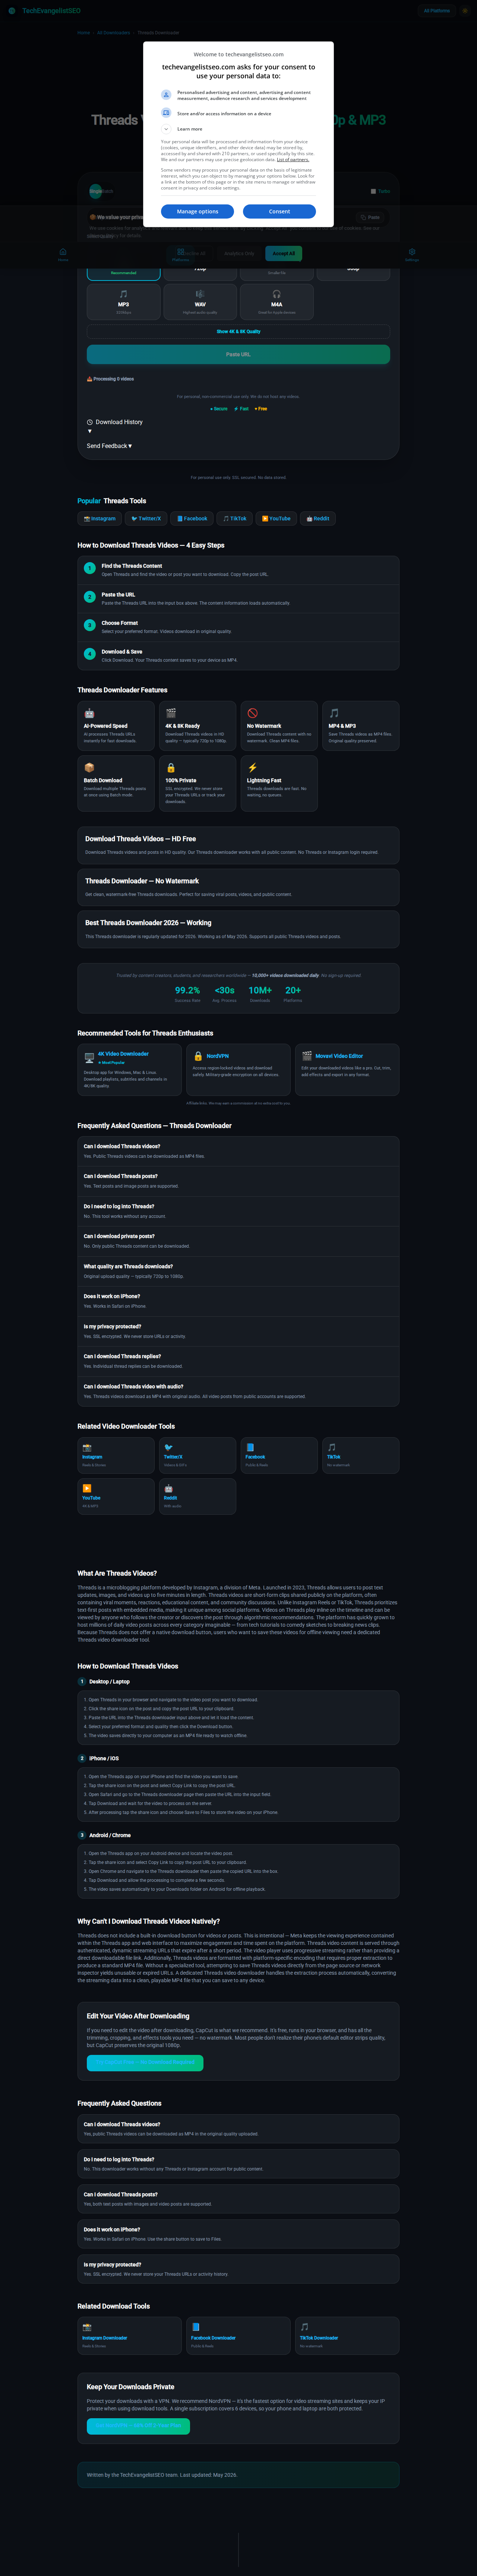Click the WAV card audio icon
The image size is (477, 2576).
(200, 294)
